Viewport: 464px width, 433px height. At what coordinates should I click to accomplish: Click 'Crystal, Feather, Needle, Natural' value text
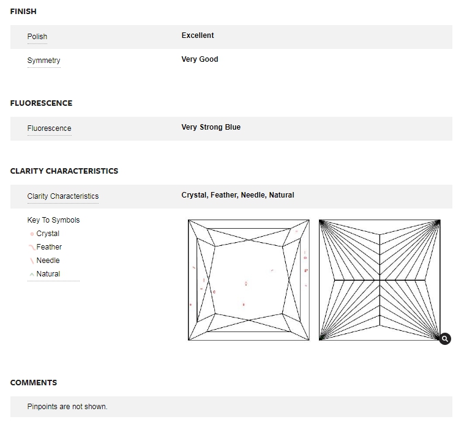[238, 195]
